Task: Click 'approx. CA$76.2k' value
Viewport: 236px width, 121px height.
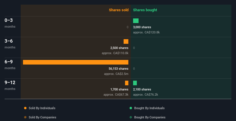Action: coord(145,94)
